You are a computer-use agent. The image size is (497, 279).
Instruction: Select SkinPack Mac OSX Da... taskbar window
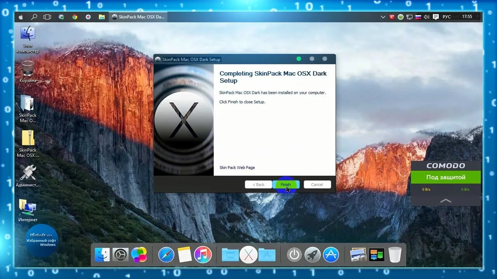point(138,17)
